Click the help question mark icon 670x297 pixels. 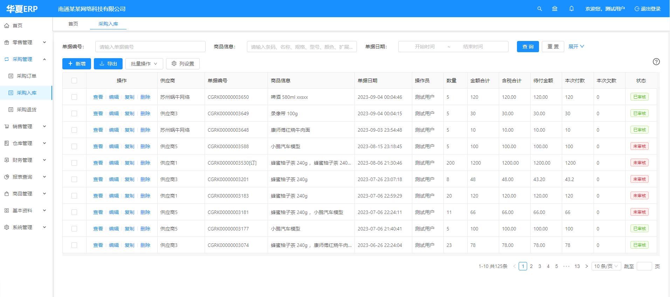pyautogui.click(x=656, y=62)
